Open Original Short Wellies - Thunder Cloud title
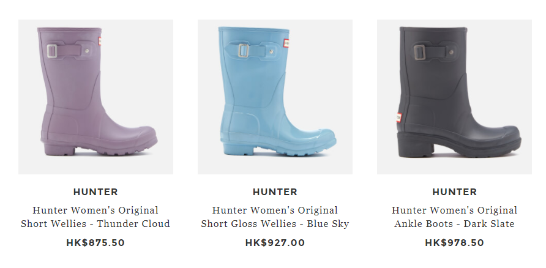546x268 pixels. coord(95,217)
